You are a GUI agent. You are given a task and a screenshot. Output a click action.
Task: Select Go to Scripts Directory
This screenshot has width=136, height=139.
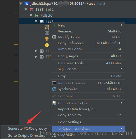[x=26, y=135]
